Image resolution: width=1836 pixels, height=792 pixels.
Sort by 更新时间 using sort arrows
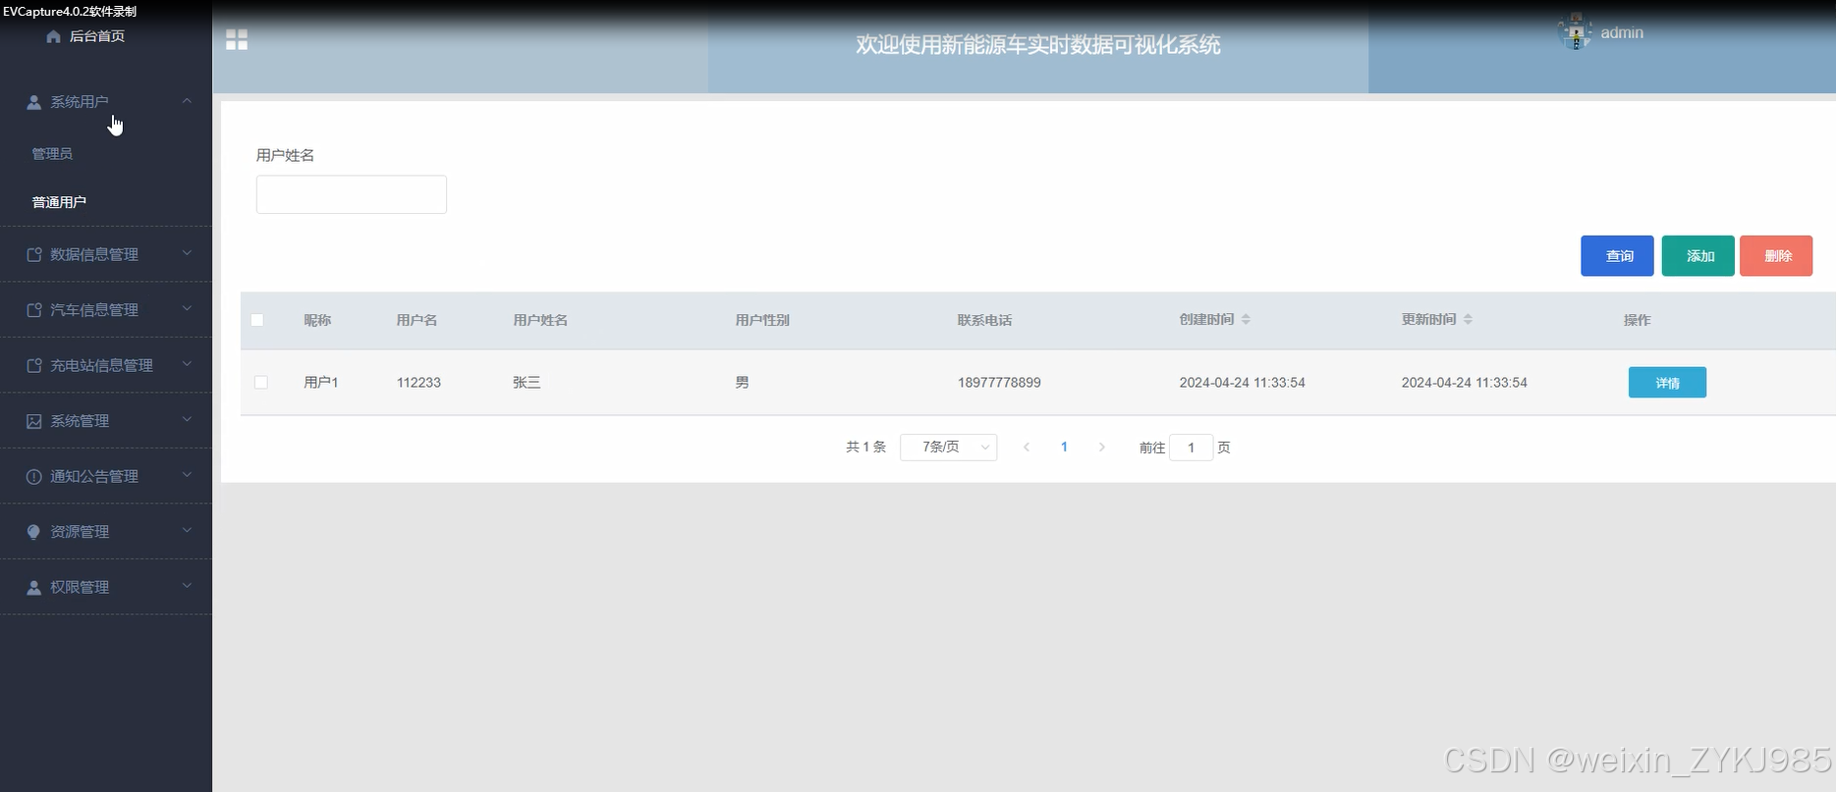(x=1468, y=320)
